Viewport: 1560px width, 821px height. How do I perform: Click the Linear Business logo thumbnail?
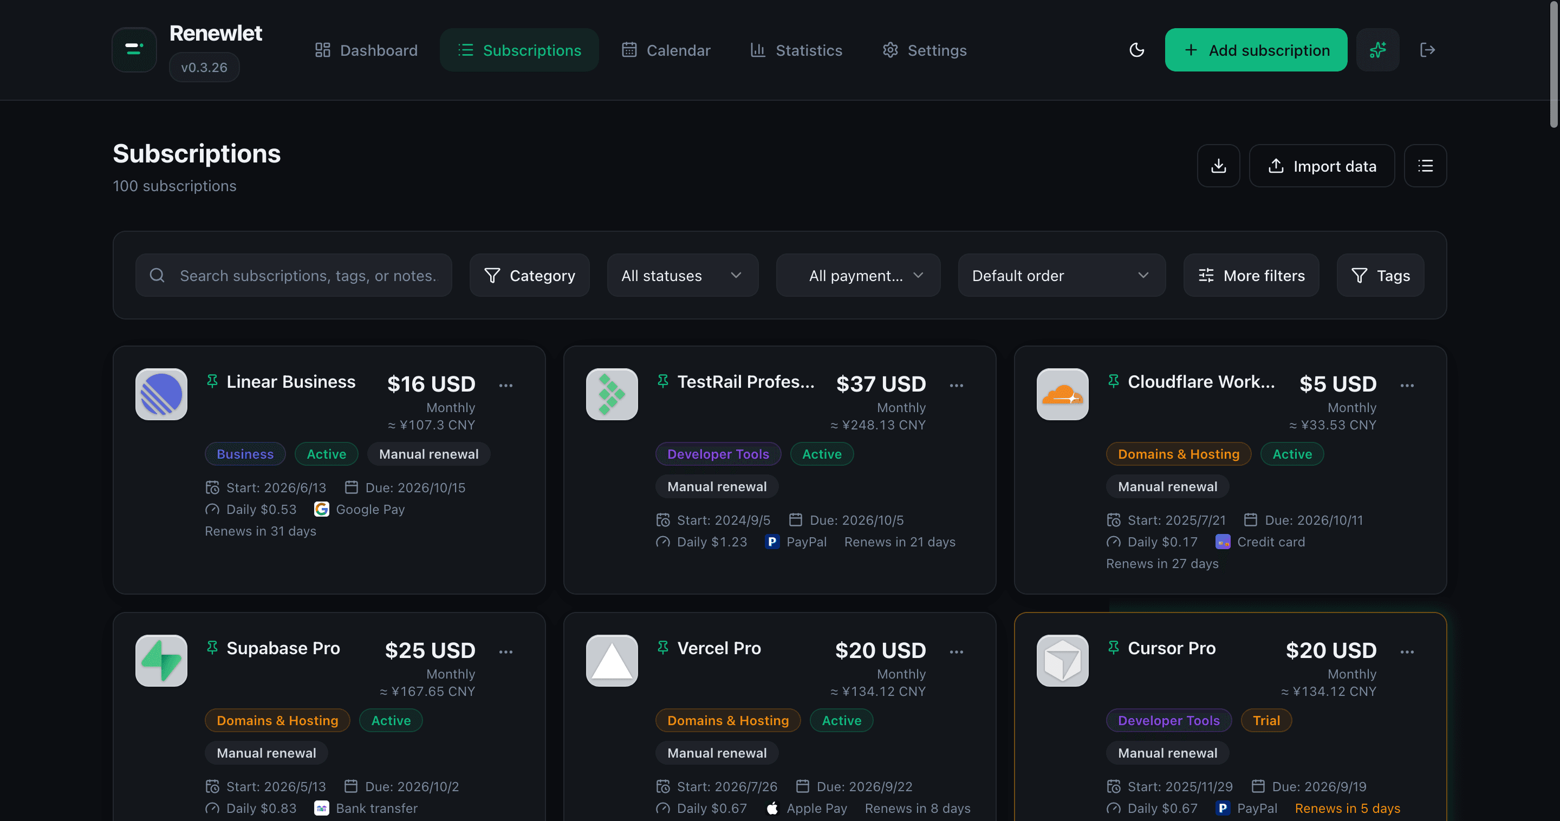click(x=161, y=394)
